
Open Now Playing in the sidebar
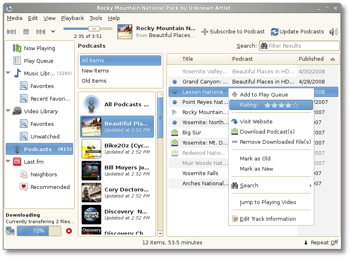[x=39, y=48]
